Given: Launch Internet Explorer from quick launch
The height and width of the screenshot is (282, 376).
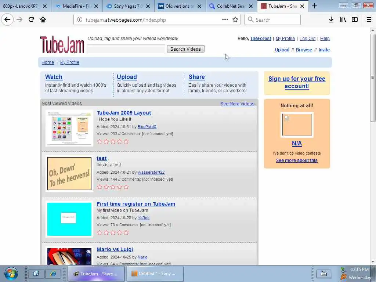Looking at the screenshot, I should pos(53,274).
